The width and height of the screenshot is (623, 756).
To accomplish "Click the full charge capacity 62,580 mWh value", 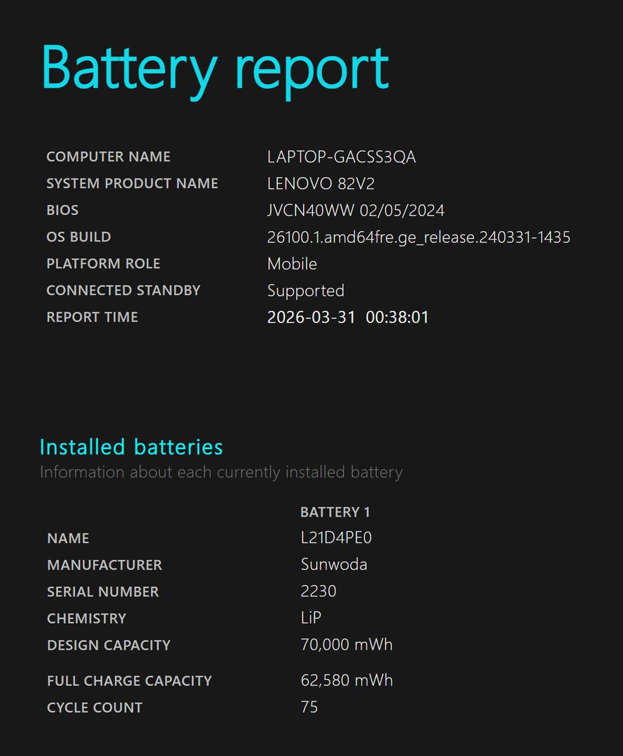I will tap(346, 680).
